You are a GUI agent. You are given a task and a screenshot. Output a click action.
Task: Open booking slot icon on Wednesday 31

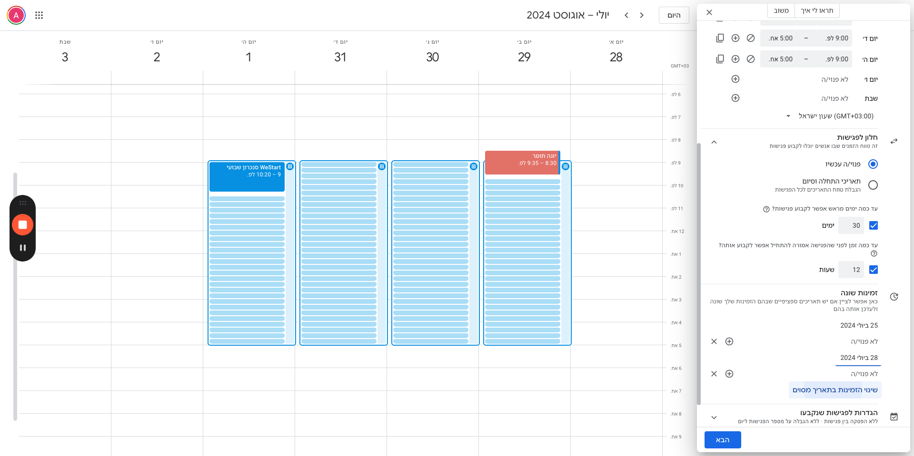(x=382, y=166)
